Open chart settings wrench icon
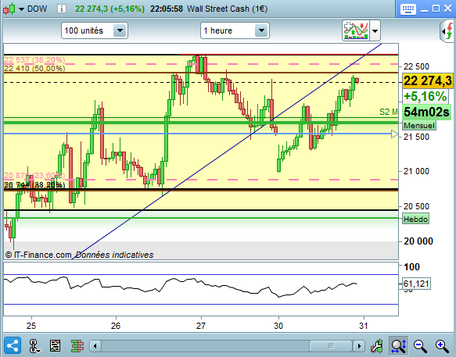 377,345
